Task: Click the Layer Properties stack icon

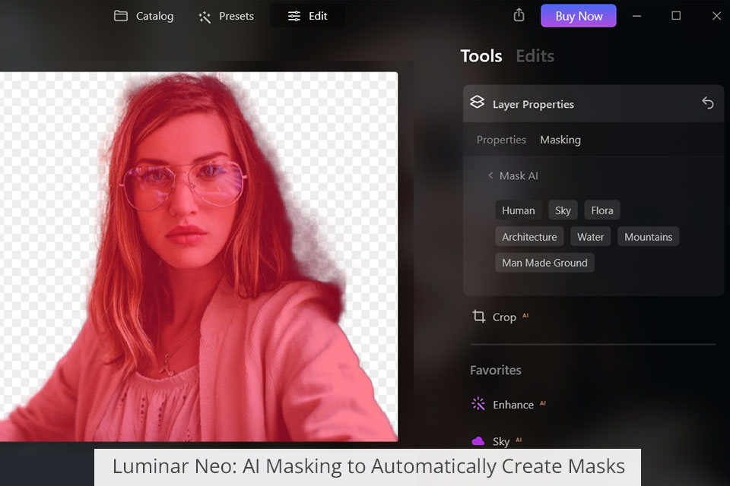Action: (477, 103)
